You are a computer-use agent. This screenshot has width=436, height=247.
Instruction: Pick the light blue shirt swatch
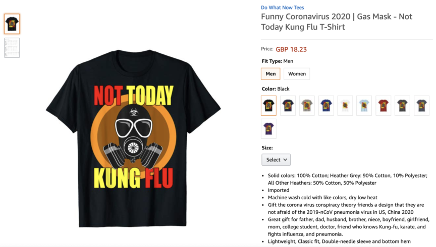pos(364,106)
